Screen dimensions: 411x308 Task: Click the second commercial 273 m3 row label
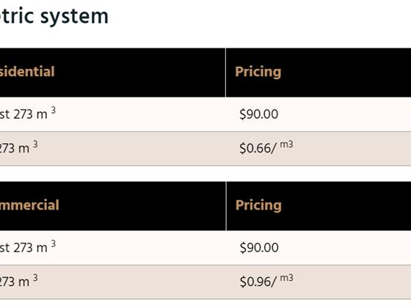pos(19,281)
